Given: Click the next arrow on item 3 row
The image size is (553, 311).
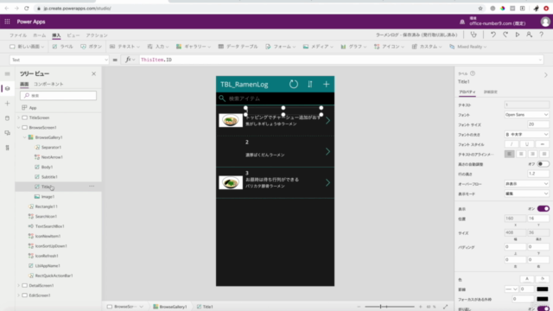Looking at the screenshot, I should tap(327, 182).
